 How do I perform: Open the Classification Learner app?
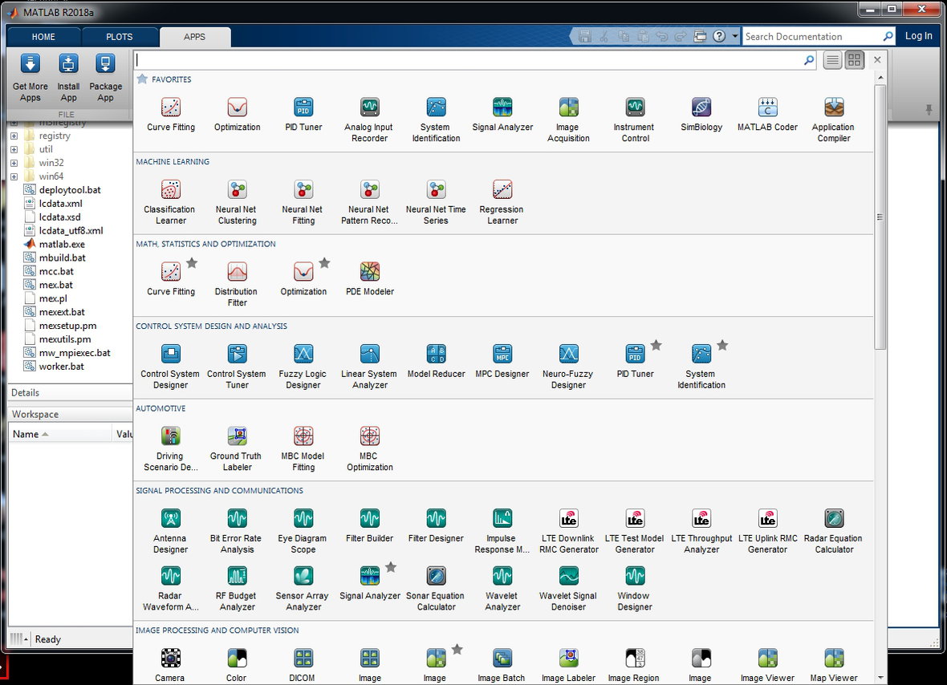pos(169,202)
